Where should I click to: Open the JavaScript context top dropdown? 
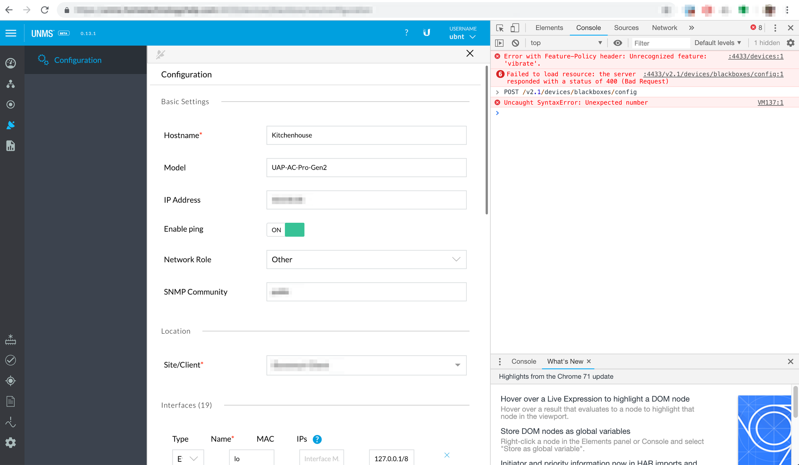click(x=566, y=43)
